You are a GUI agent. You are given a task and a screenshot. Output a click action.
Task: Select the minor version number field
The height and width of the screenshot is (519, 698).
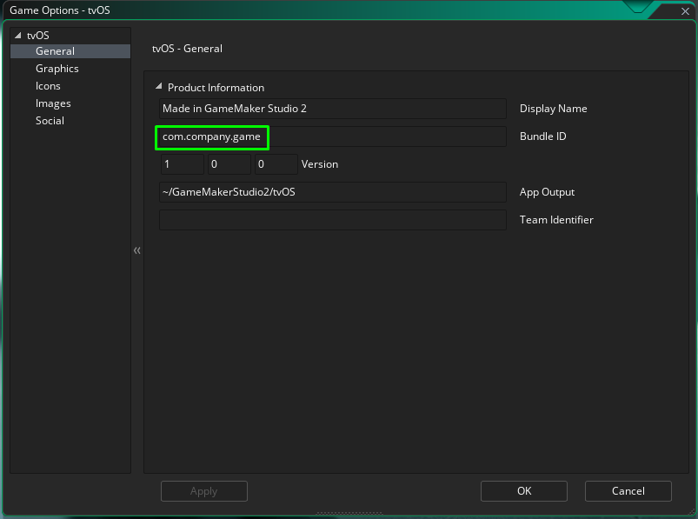(229, 164)
